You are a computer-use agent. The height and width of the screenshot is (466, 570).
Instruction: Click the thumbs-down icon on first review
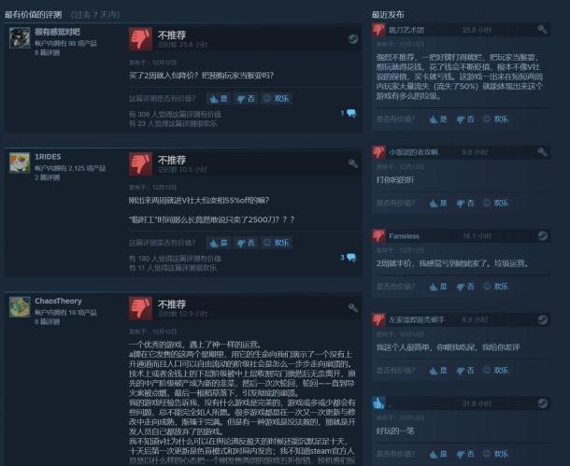point(140,39)
